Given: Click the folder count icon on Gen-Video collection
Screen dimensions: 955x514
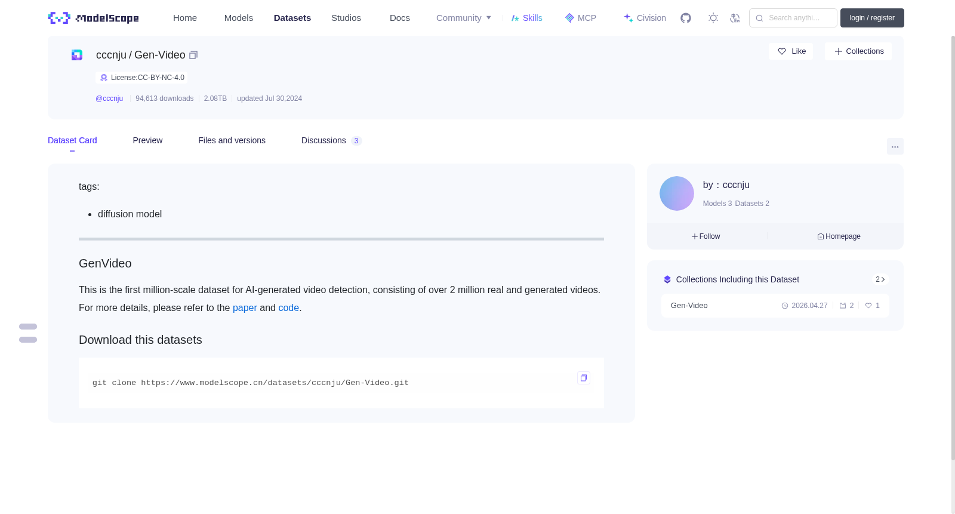Looking at the screenshot, I should [843, 306].
